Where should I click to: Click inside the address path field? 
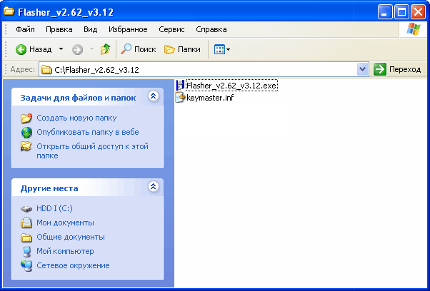click(x=200, y=69)
